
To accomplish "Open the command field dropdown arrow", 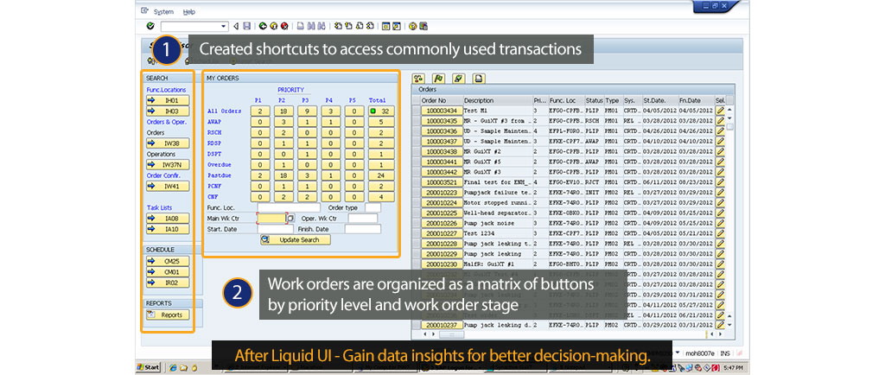I will 225,27.
